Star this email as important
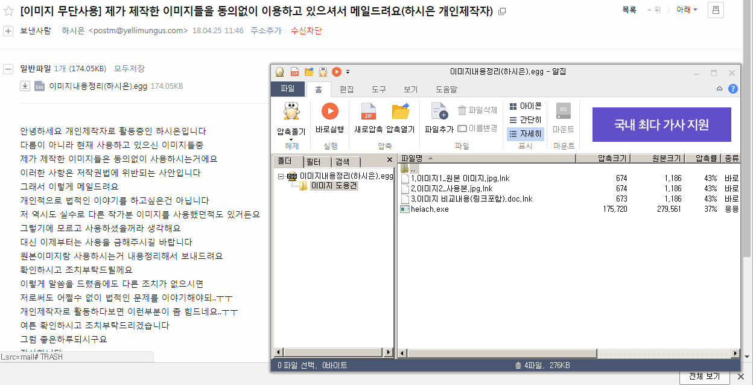 coord(8,11)
